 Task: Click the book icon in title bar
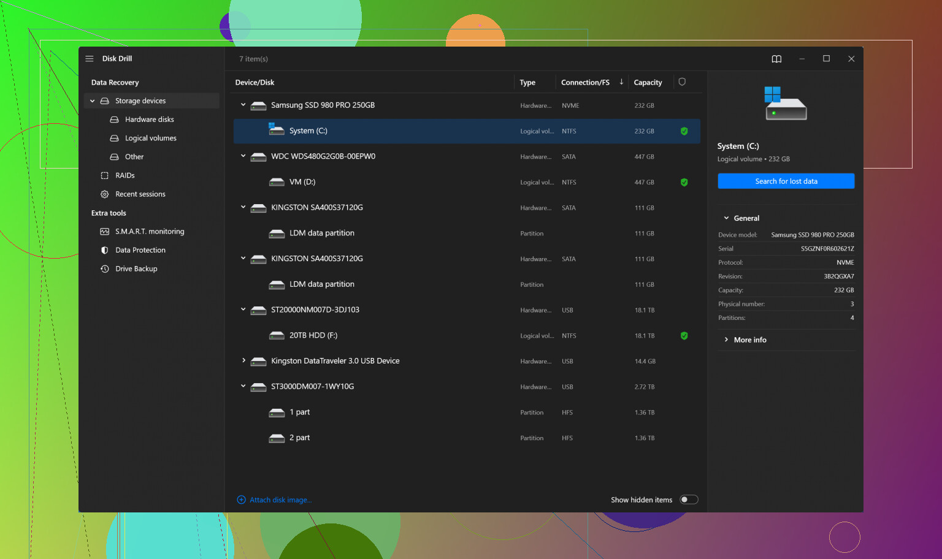776,59
